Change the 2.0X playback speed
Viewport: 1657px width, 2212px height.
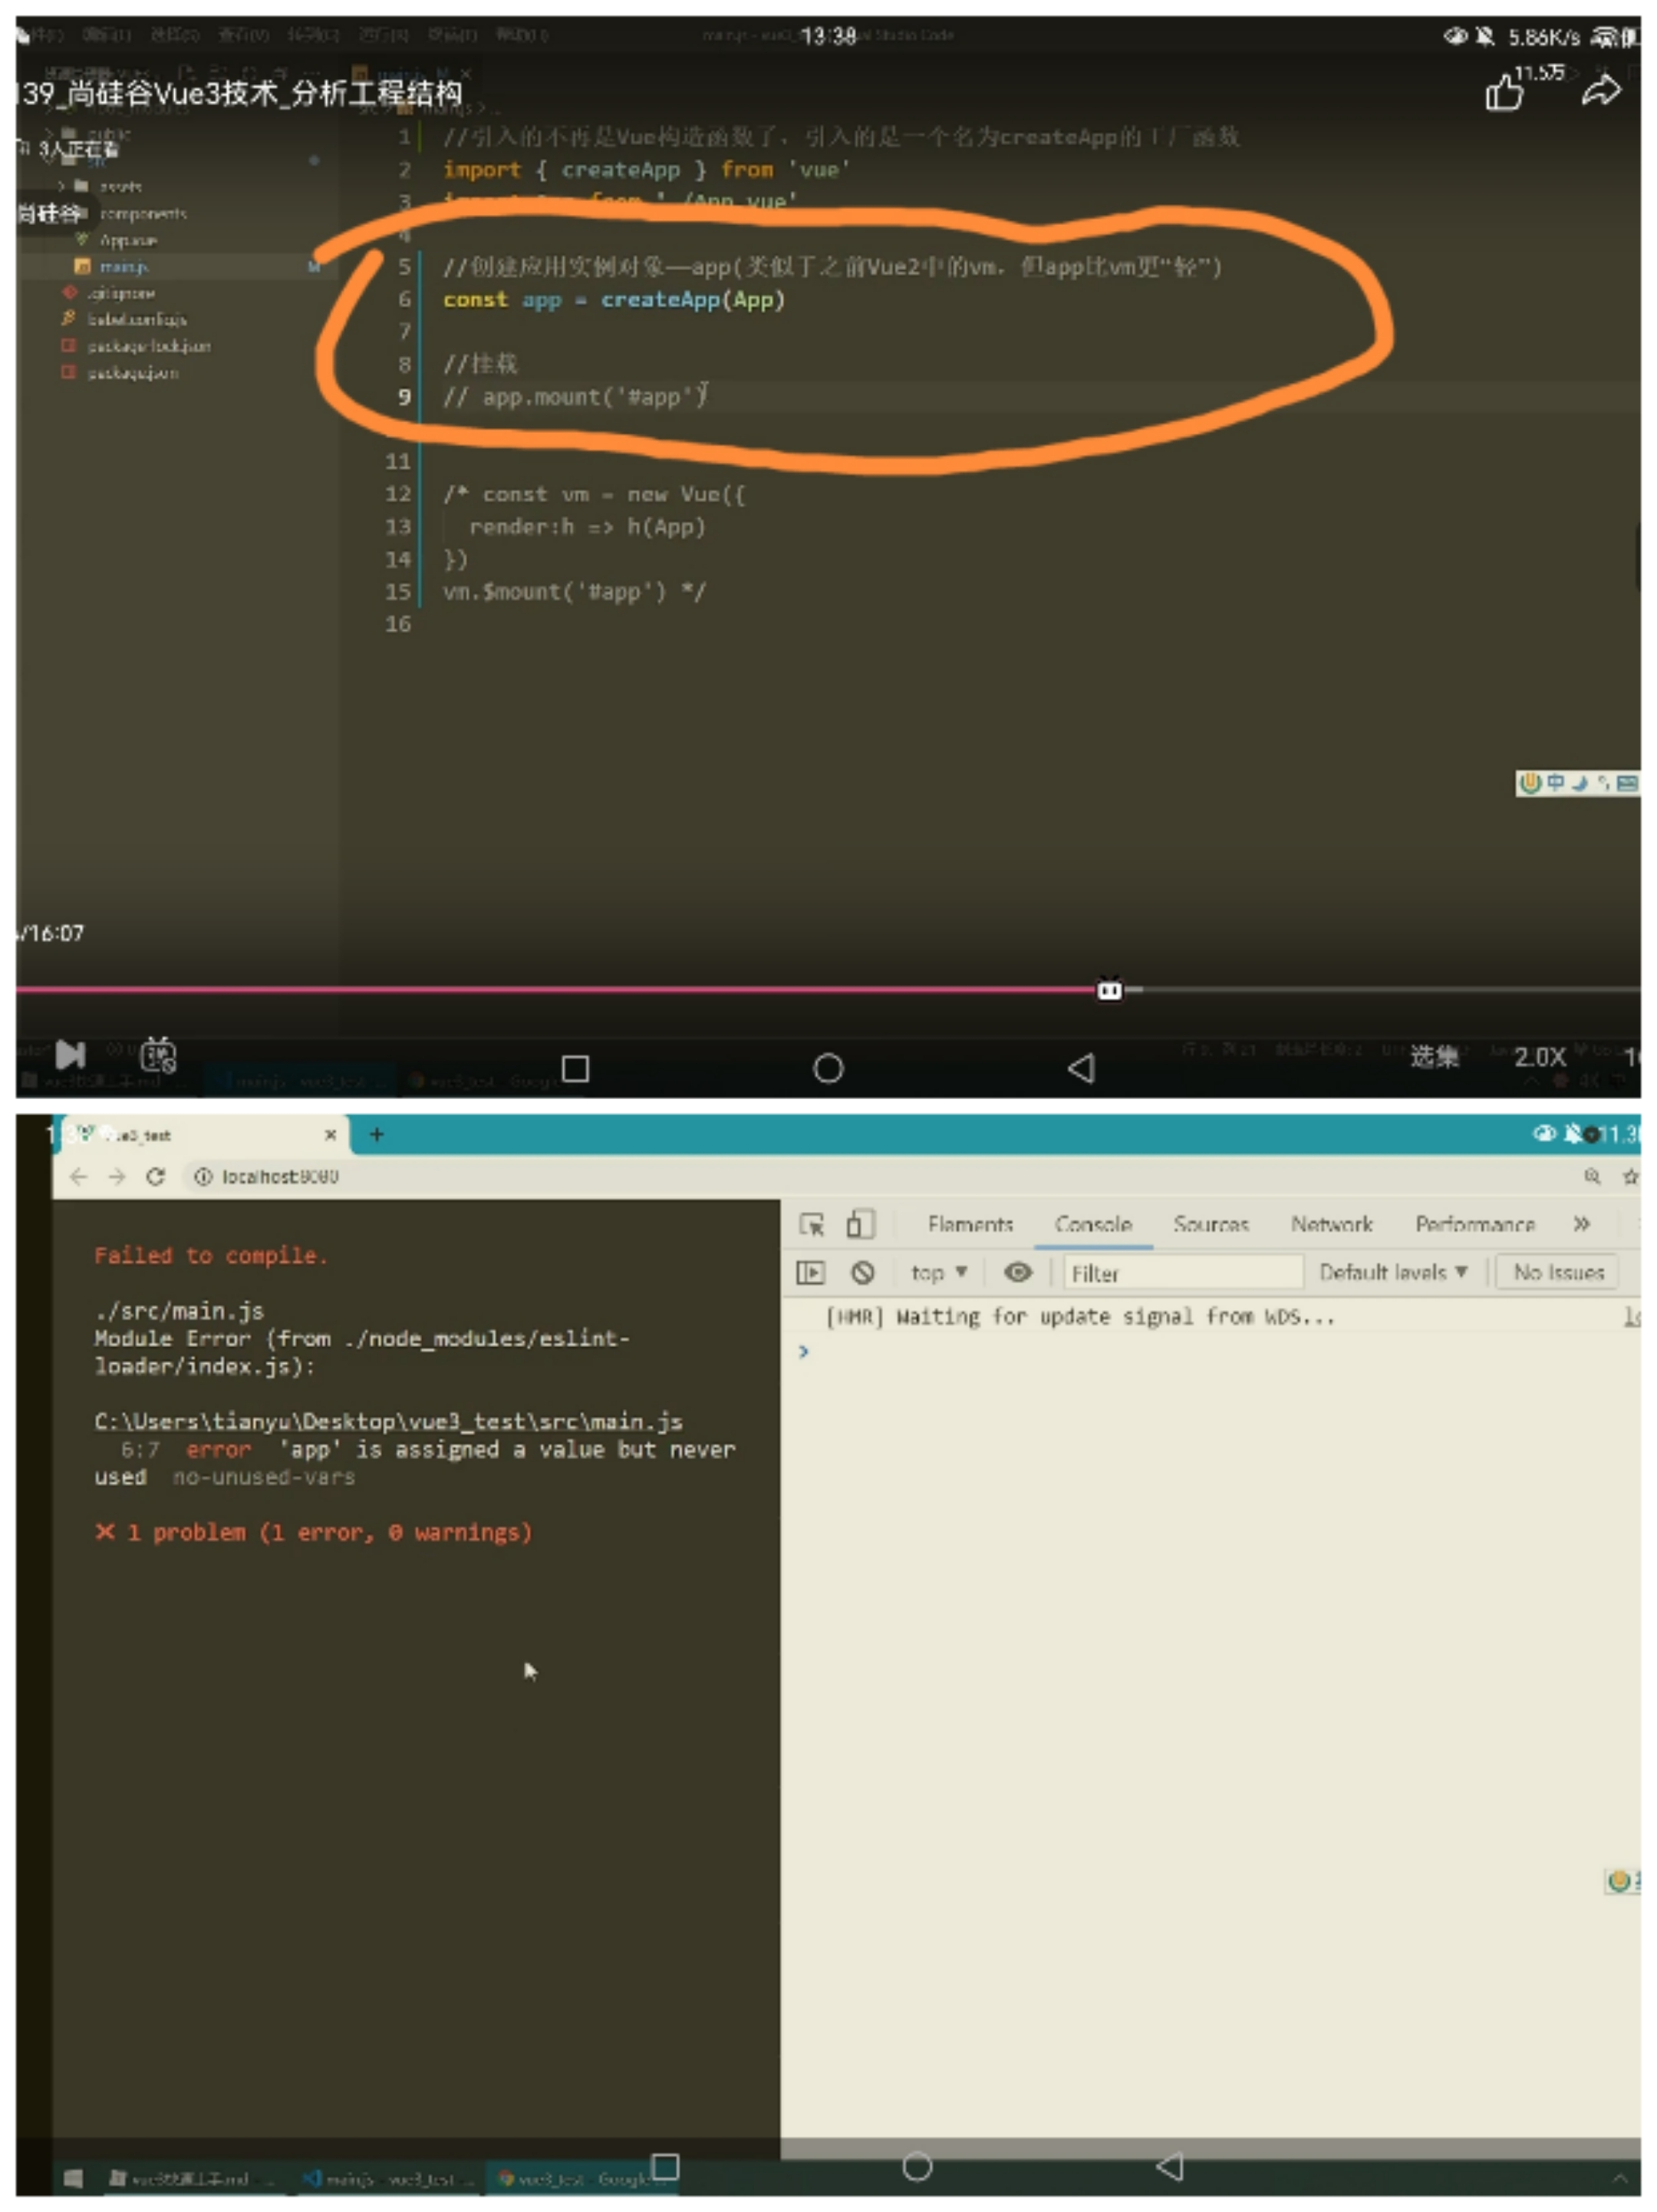(1539, 1057)
